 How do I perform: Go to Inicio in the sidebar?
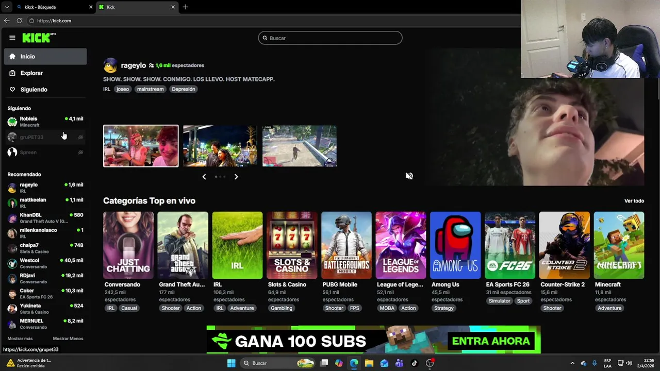pyautogui.click(x=45, y=57)
